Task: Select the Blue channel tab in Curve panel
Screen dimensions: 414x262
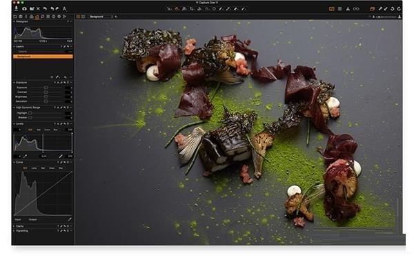Action: coord(61,168)
